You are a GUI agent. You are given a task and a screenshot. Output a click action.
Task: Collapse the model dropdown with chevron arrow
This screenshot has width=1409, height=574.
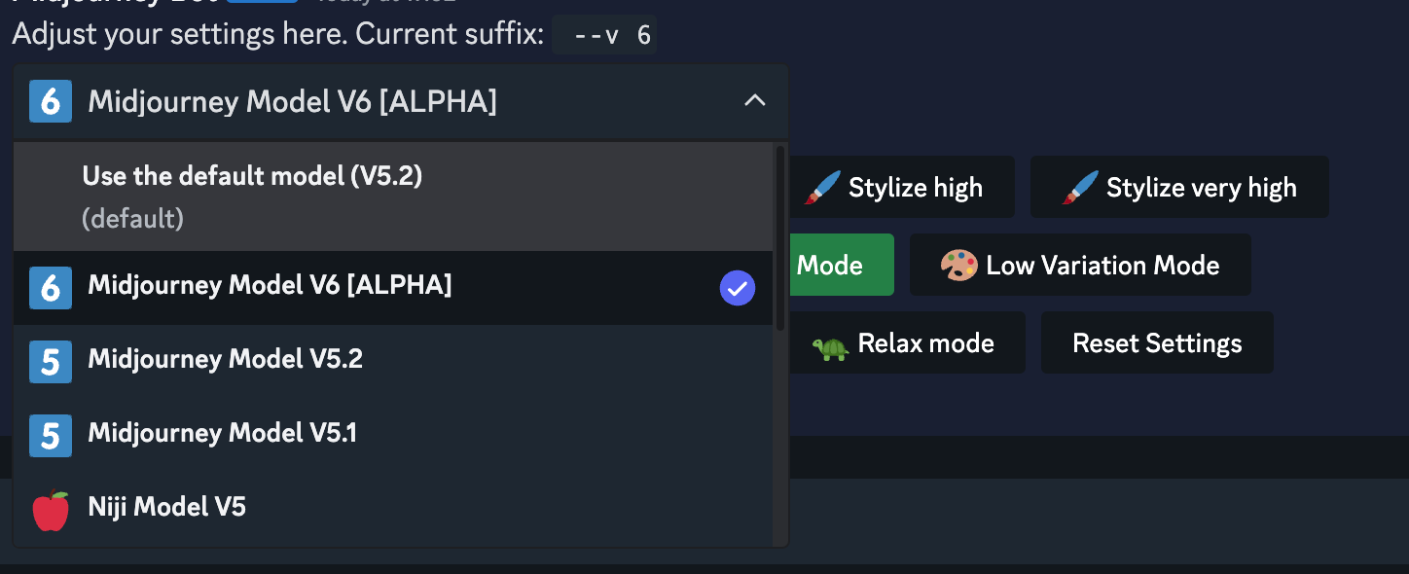click(755, 100)
